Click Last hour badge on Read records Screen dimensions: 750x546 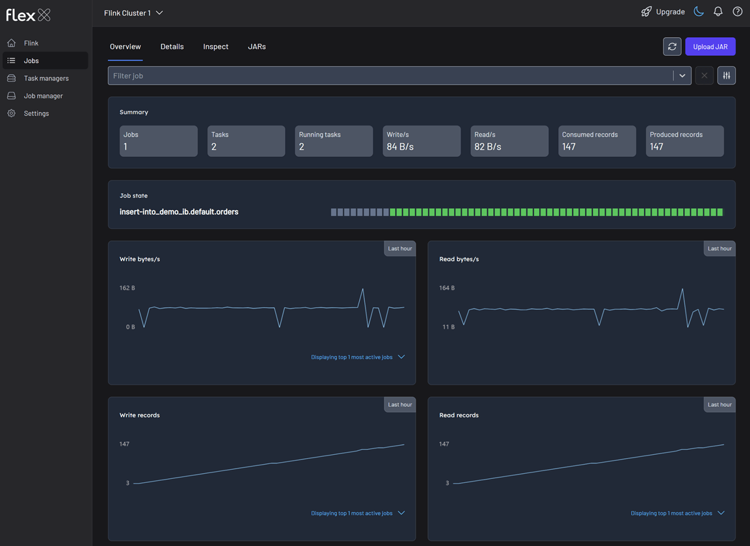tap(719, 404)
